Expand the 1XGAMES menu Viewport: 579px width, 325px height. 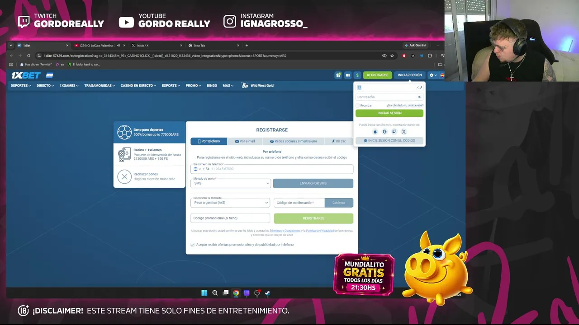tap(69, 86)
